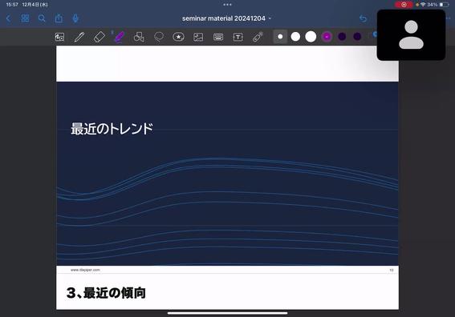Viewport: 455px width, 317px height.
Task: Pick the medium stroke thickness
Action: 295,37
